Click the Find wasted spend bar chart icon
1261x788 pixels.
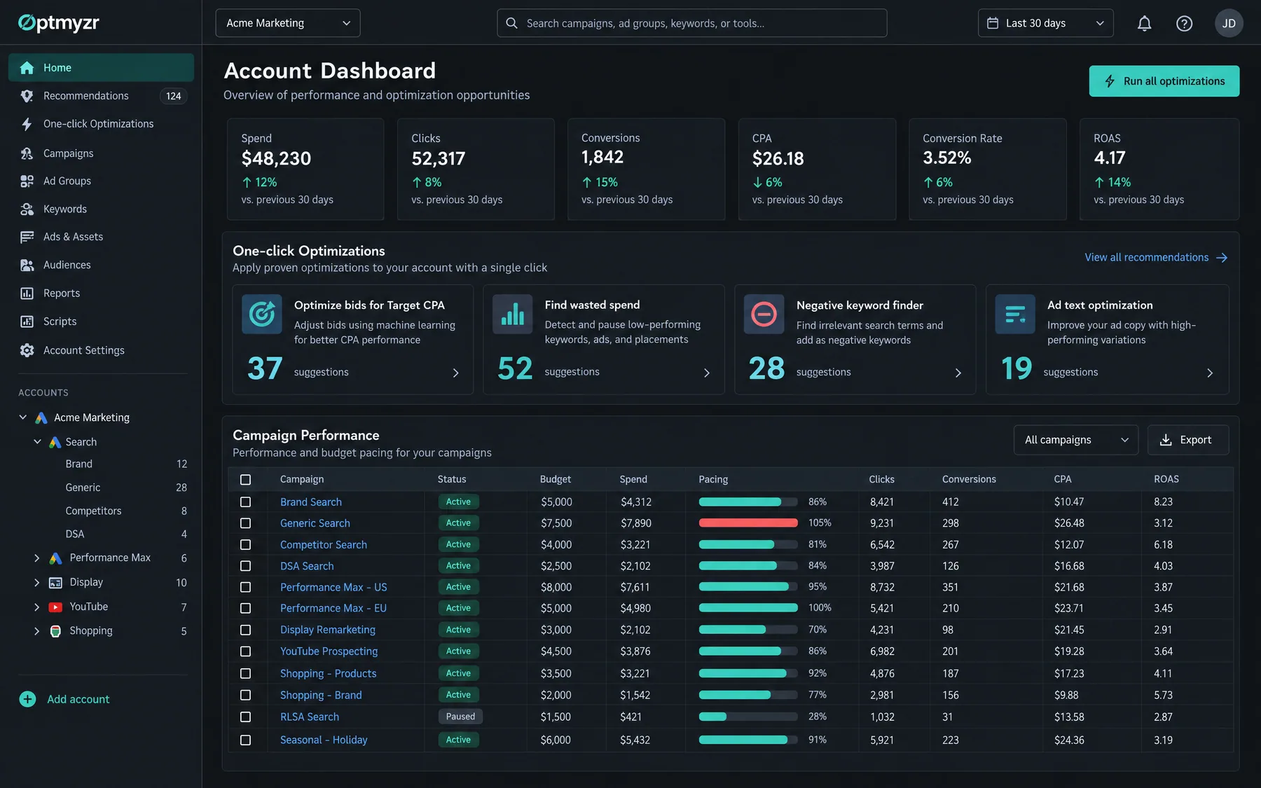513,314
